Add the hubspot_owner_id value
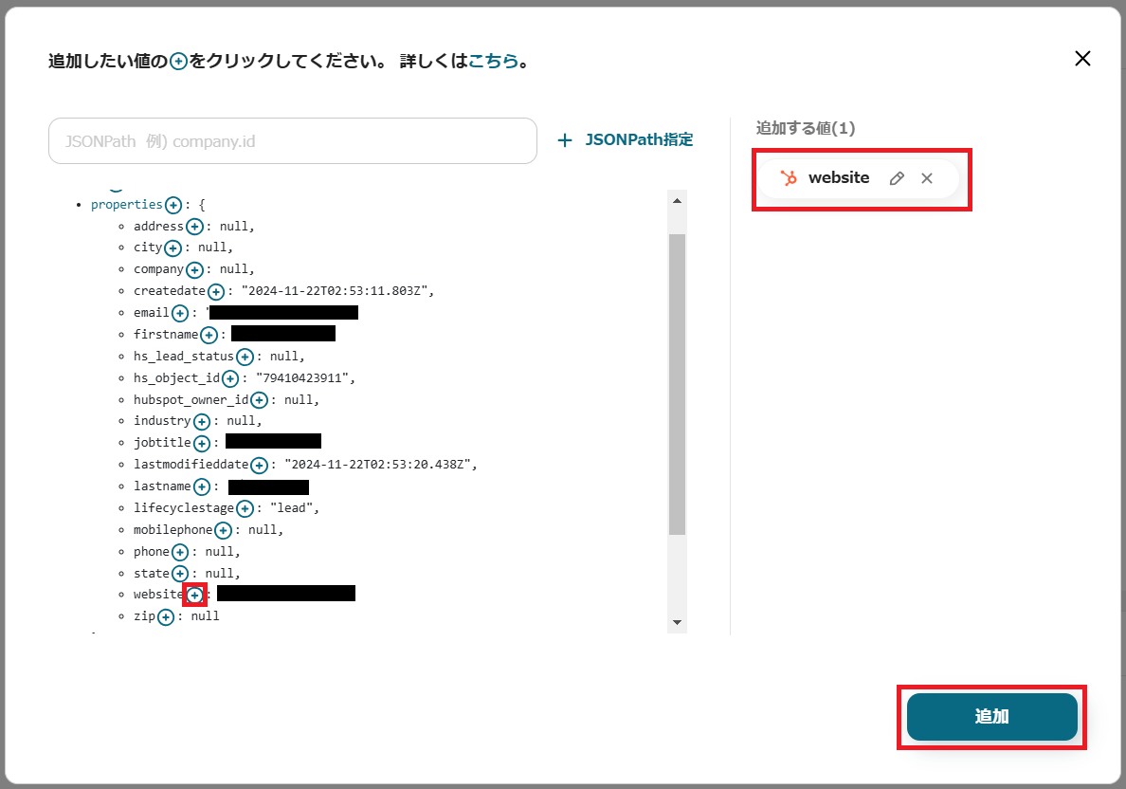Image resolution: width=1126 pixels, height=789 pixels. 260,400
